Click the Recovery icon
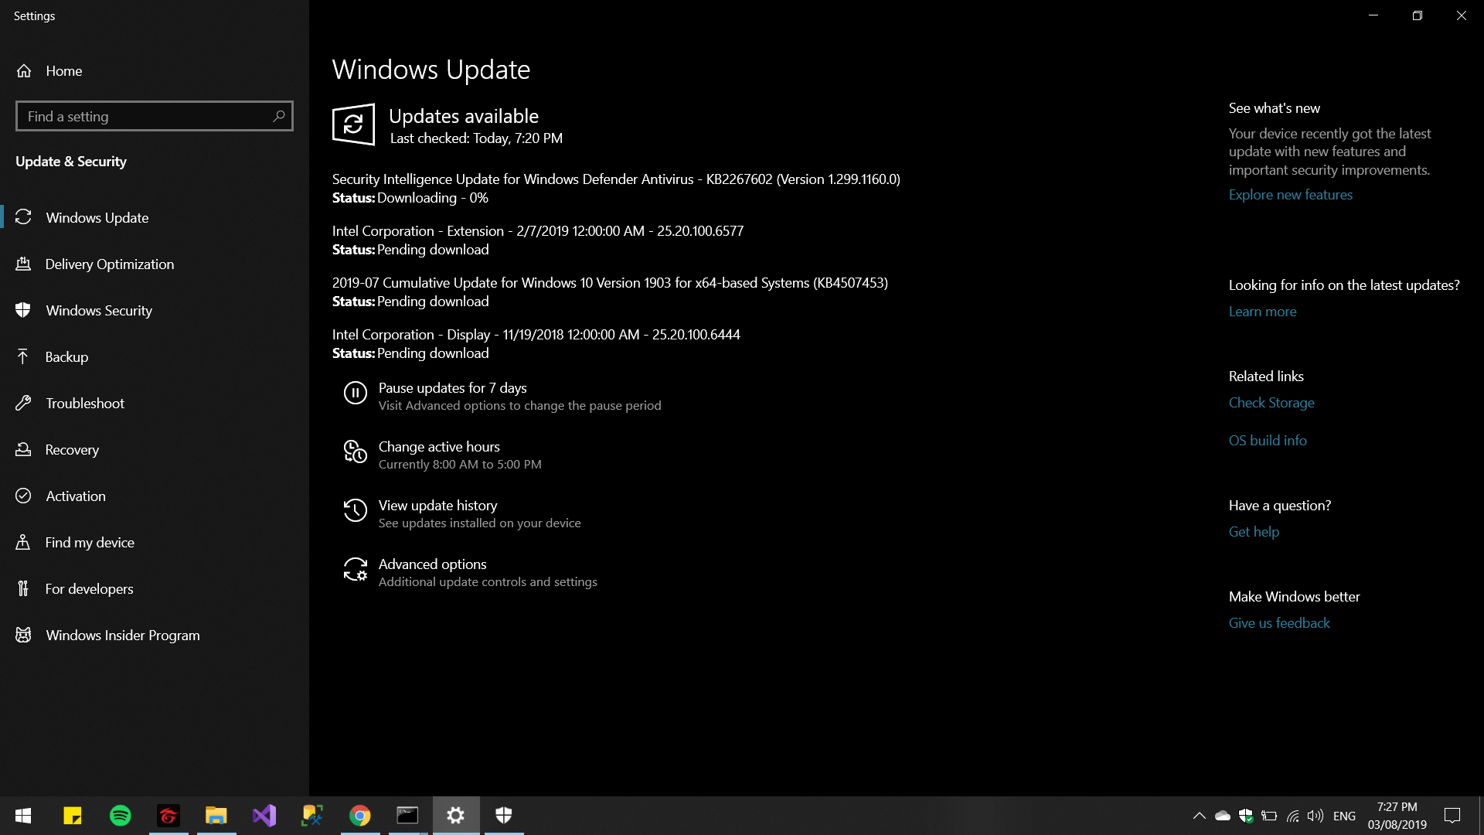Viewport: 1484px width, 835px height. coord(23,449)
